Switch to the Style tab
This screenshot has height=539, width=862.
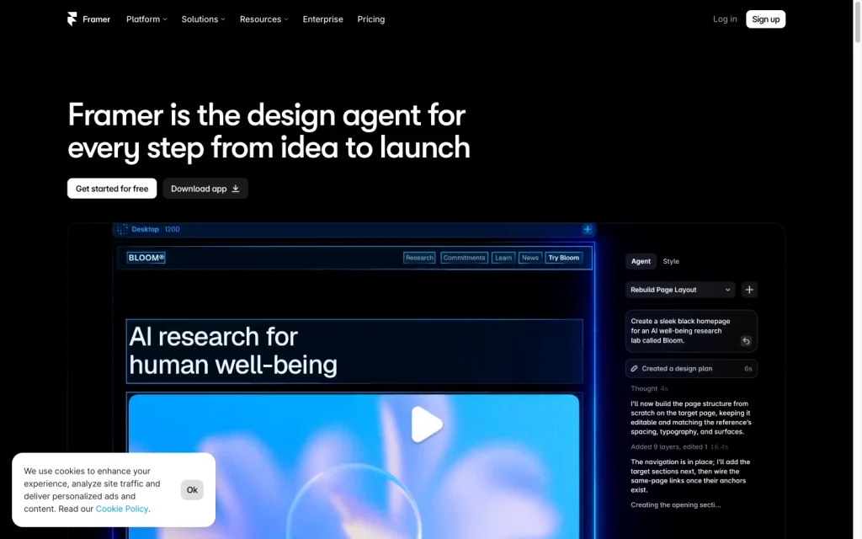click(x=671, y=261)
